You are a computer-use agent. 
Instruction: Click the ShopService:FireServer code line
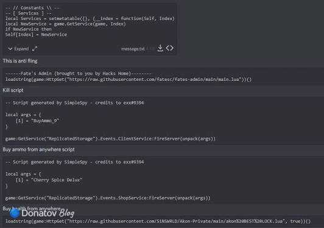108,198
